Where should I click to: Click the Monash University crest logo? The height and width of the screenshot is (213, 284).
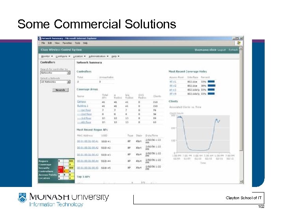(x=22, y=198)
